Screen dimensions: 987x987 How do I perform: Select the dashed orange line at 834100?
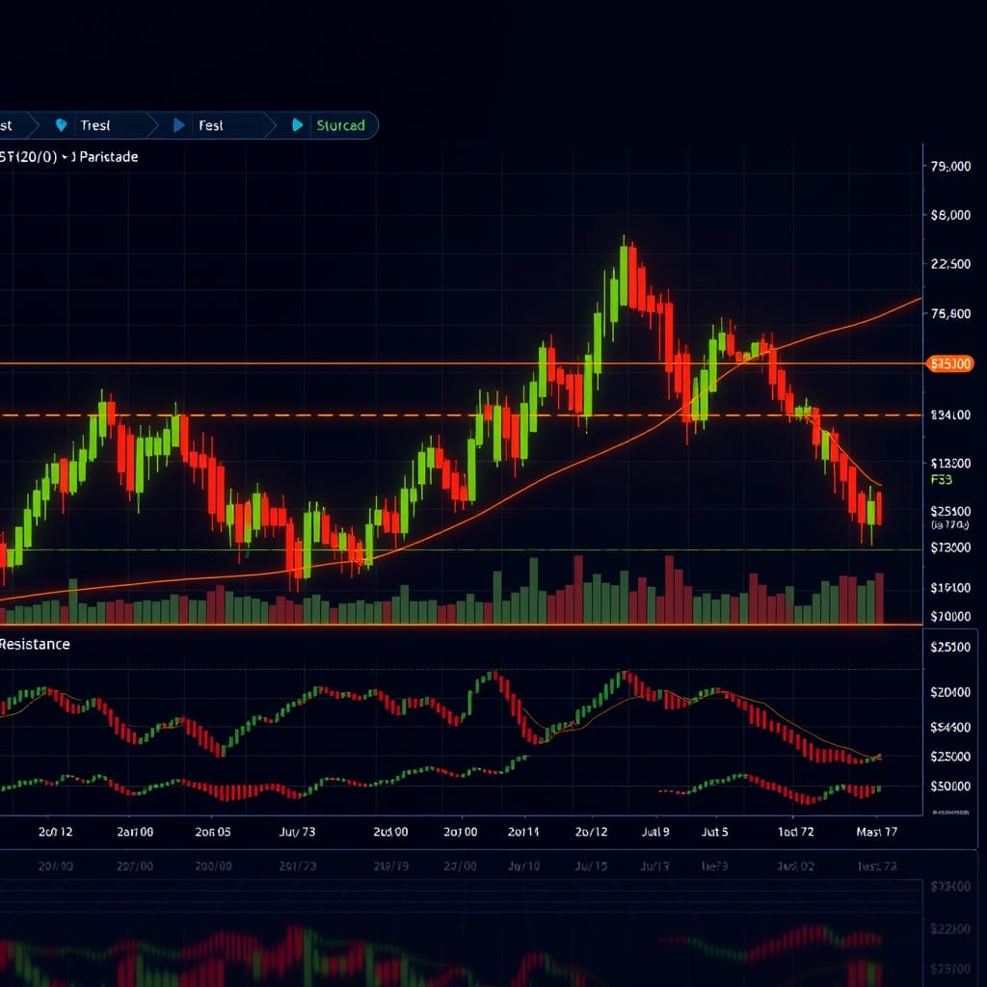point(461,415)
